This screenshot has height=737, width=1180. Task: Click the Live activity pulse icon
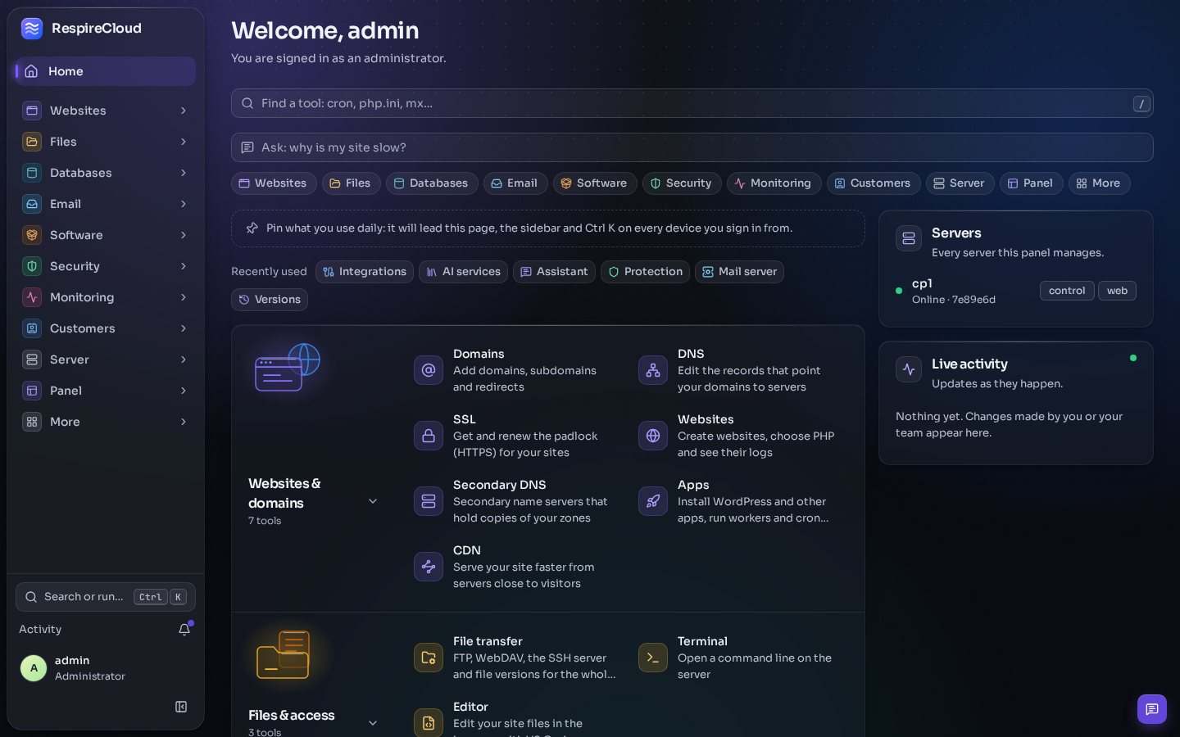tap(909, 369)
